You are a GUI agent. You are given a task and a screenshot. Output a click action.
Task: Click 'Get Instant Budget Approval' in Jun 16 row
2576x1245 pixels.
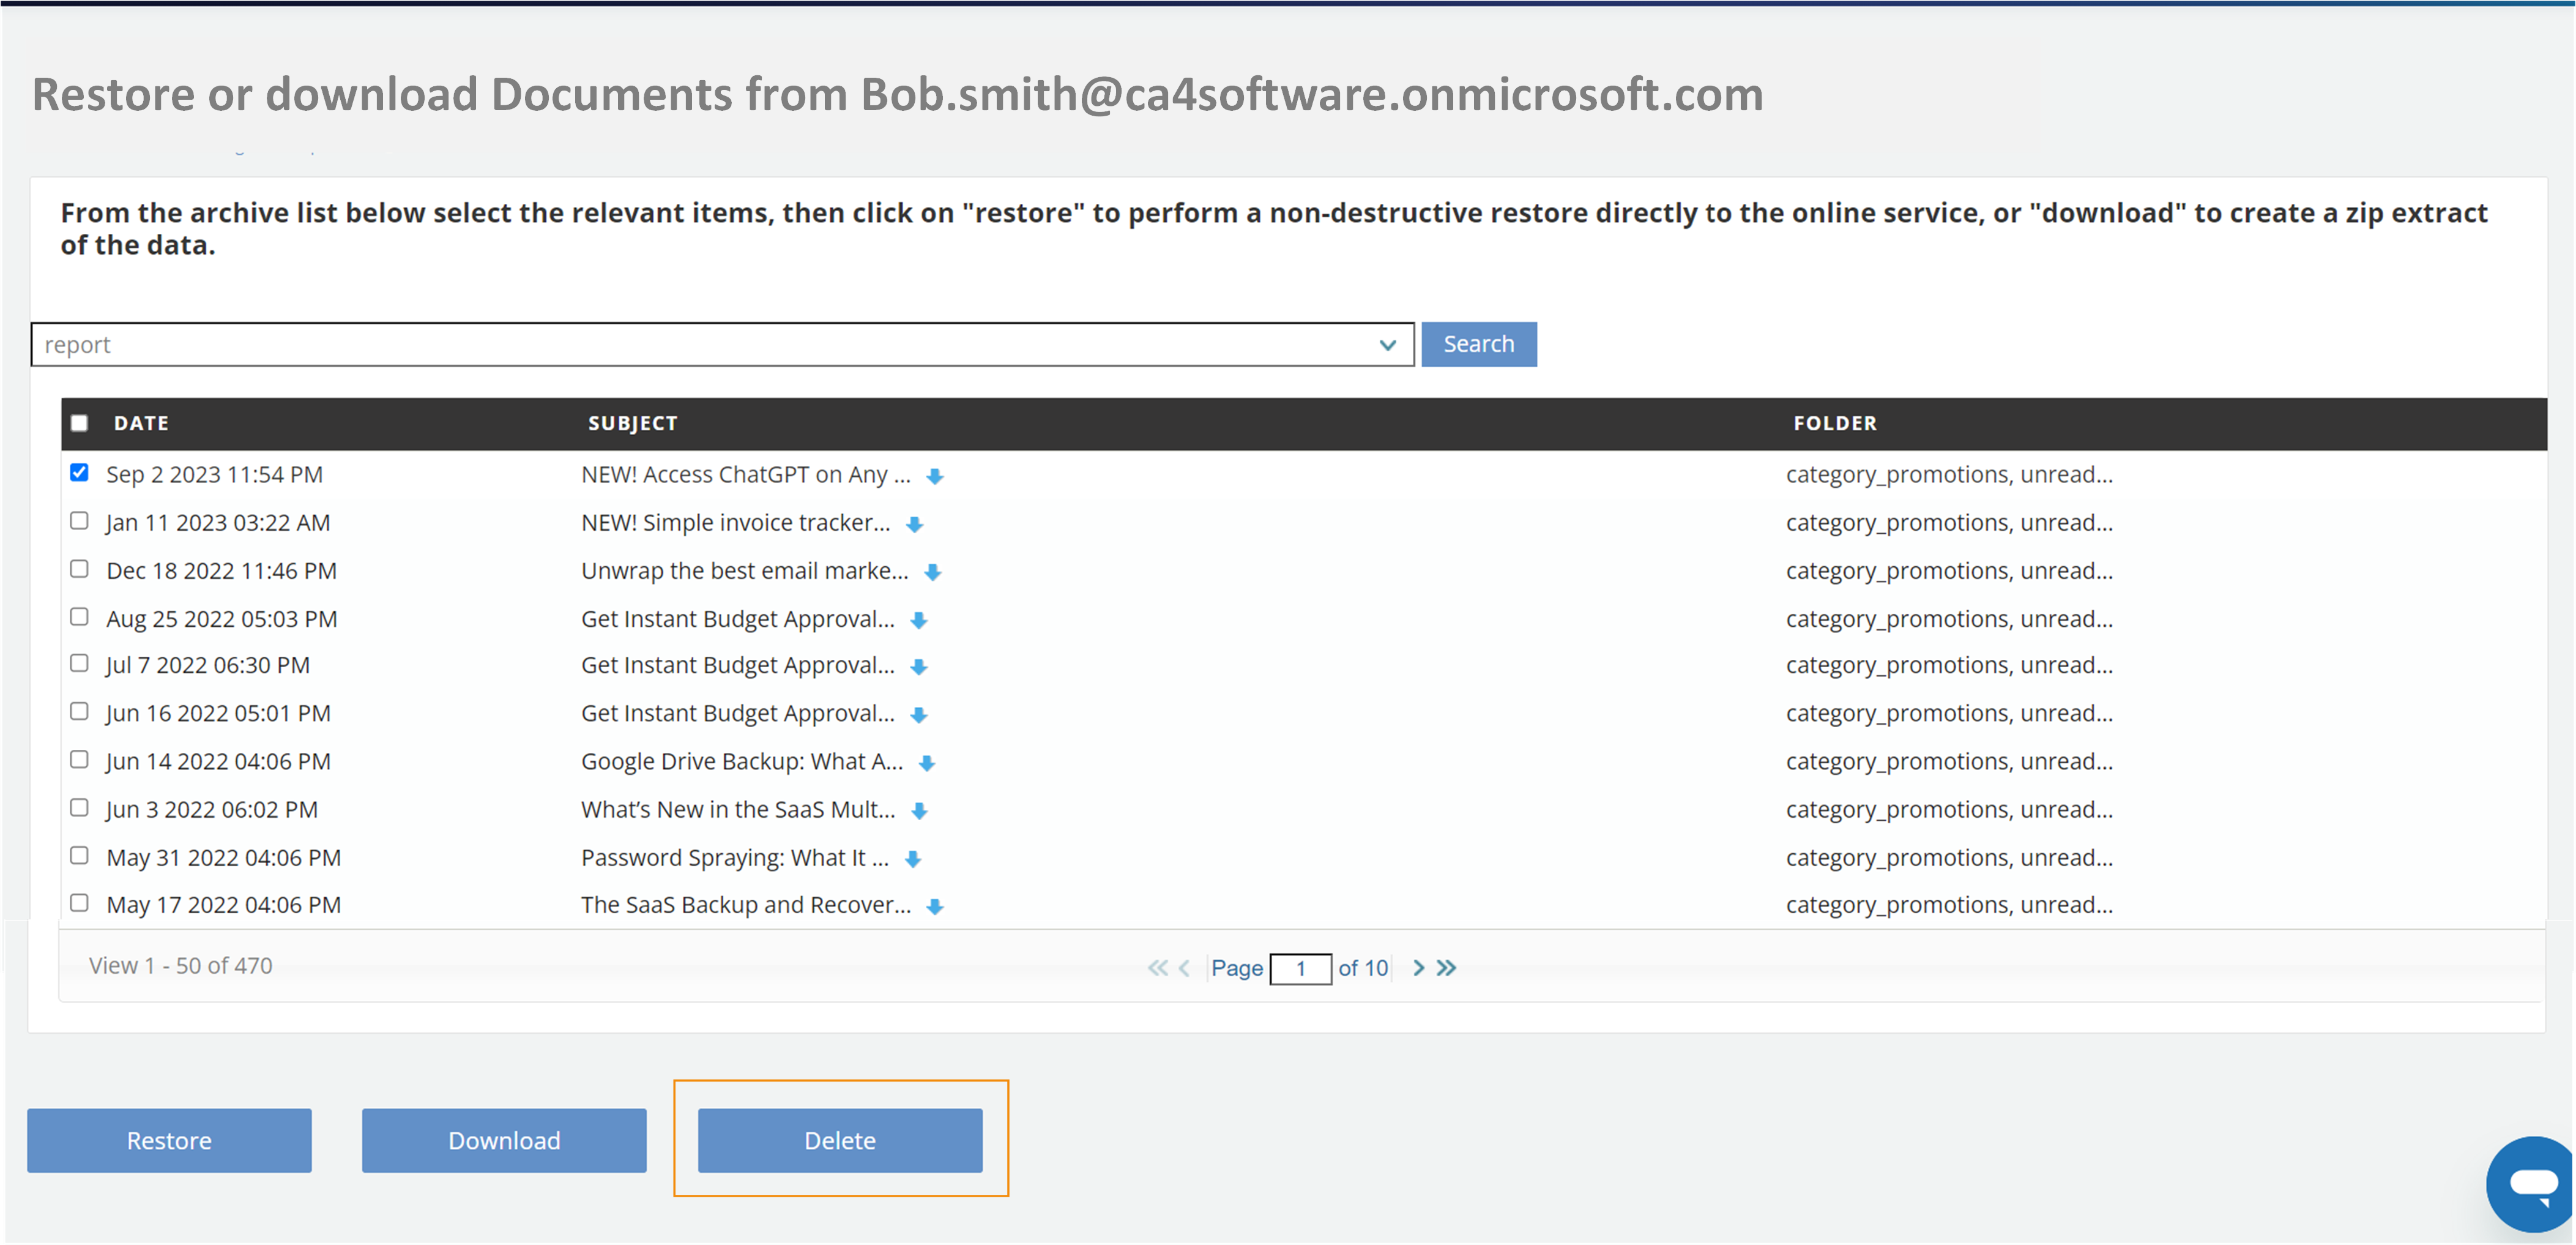point(738,712)
